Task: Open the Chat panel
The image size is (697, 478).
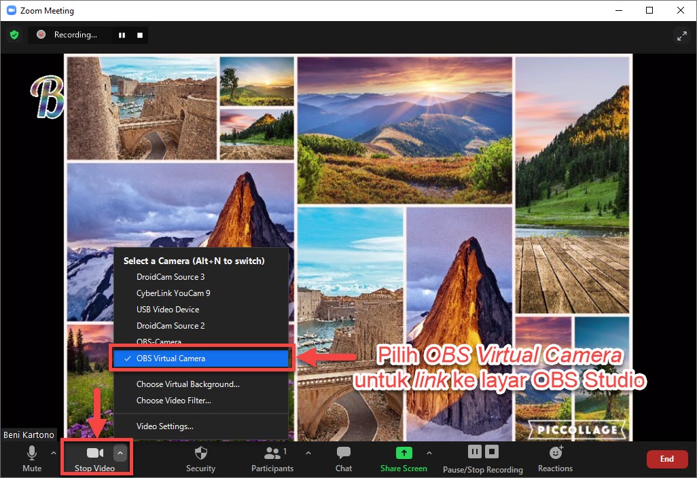Action: (x=343, y=459)
